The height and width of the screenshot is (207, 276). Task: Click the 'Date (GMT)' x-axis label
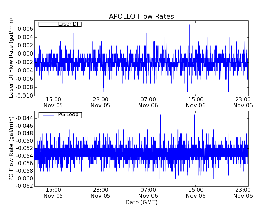pyautogui.click(x=141, y=203)
